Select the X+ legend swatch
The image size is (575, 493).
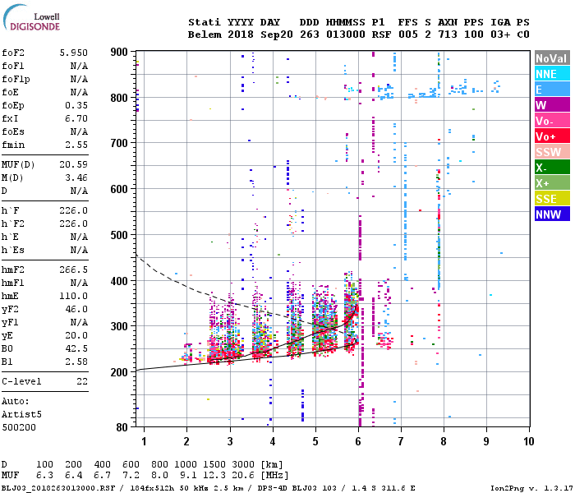pos(552,183)
